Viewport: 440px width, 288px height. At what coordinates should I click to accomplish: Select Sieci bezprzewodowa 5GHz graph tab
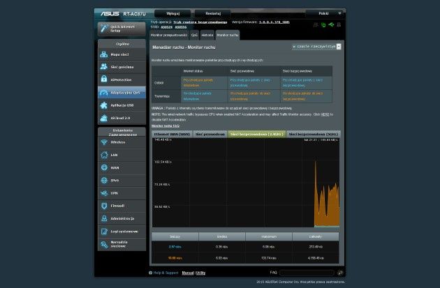point(314,134)
